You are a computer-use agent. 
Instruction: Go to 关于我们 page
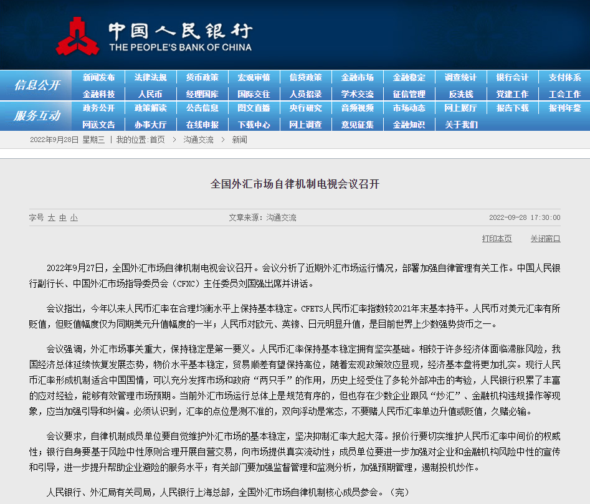pos(460,125)
